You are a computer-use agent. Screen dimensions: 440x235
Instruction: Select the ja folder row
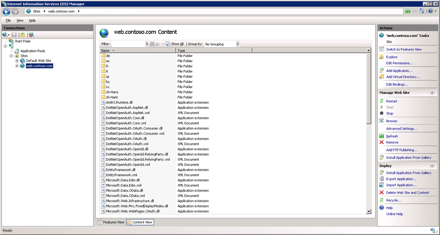coord(233,76)
